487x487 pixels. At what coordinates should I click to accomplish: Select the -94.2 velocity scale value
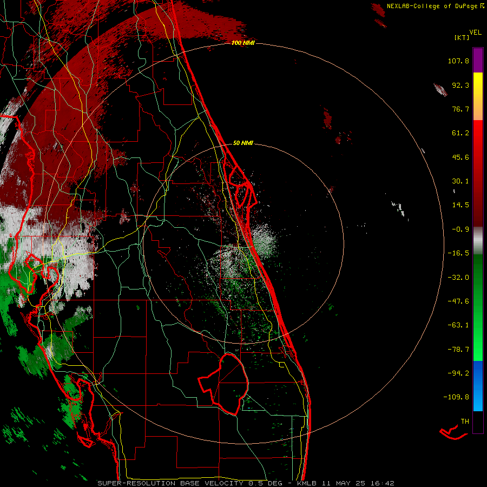[x=458, y=373]
